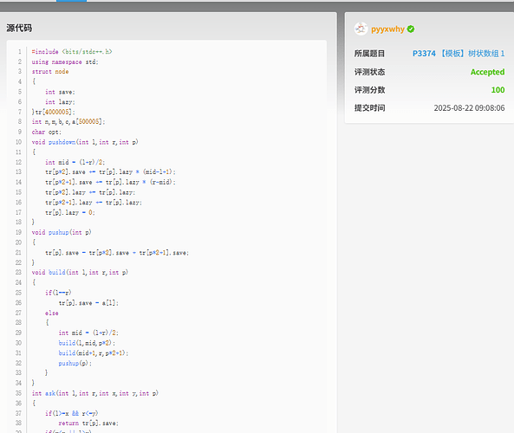Click line number 1 in gutter
The image size is (514, 433).
(x=20, y=52)
